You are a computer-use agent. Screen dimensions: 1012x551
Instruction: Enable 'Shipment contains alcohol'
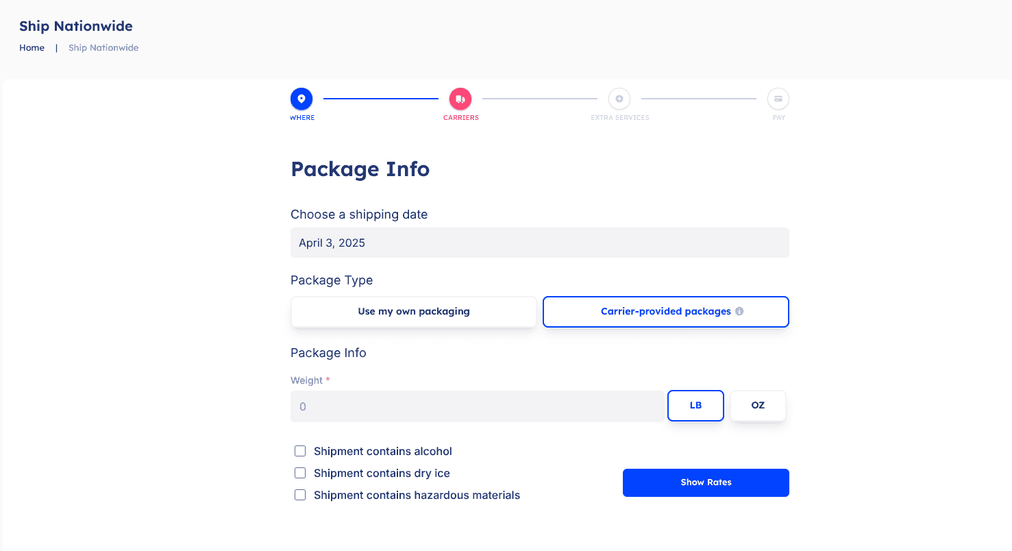300,451
